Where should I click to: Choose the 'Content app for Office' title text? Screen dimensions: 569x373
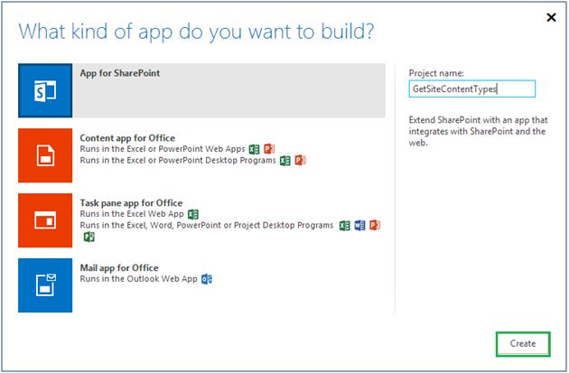click(126, 137)
